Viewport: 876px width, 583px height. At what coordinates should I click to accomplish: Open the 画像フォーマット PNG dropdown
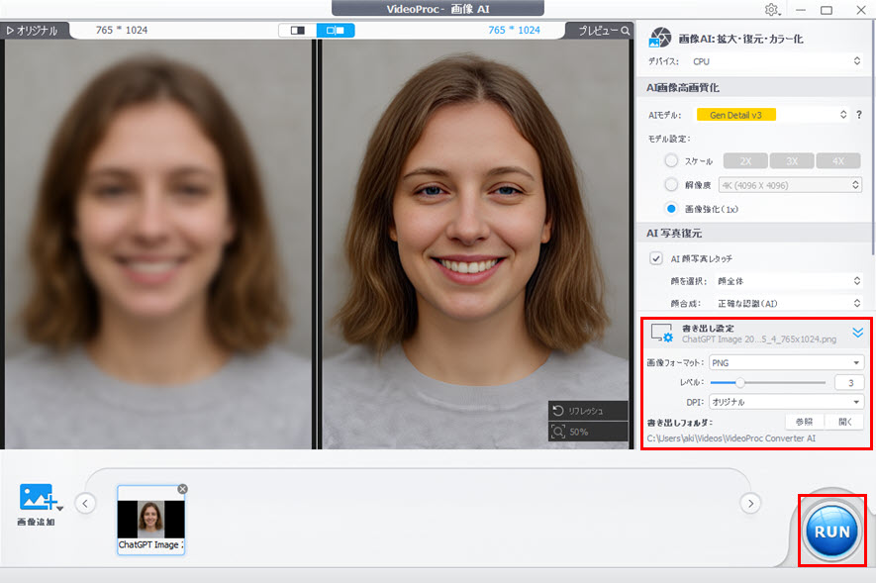click(x=785, y=362)
